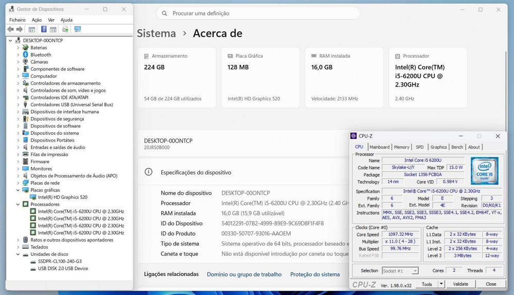This screenshot has width=514, height=295.
Task: Click the scan for hardware changes monitor icon
Action: pyautogui.click(x=78, y=29)
